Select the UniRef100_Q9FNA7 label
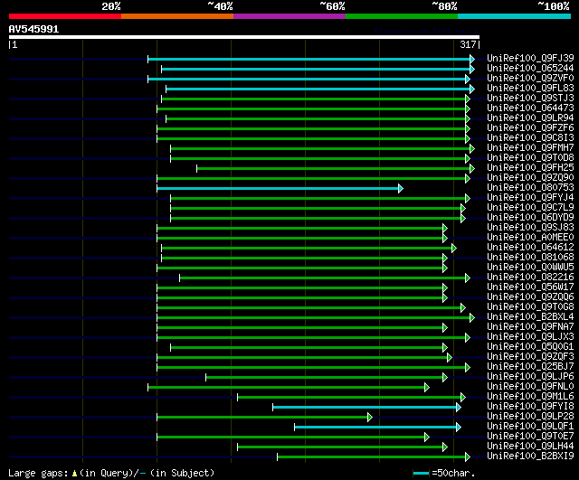The image size is (579, 480). point(530,327)
